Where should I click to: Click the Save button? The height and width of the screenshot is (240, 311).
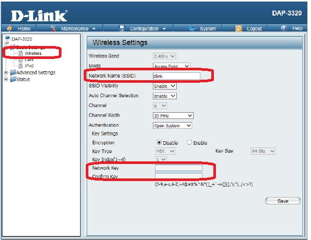tap(283, 201)
